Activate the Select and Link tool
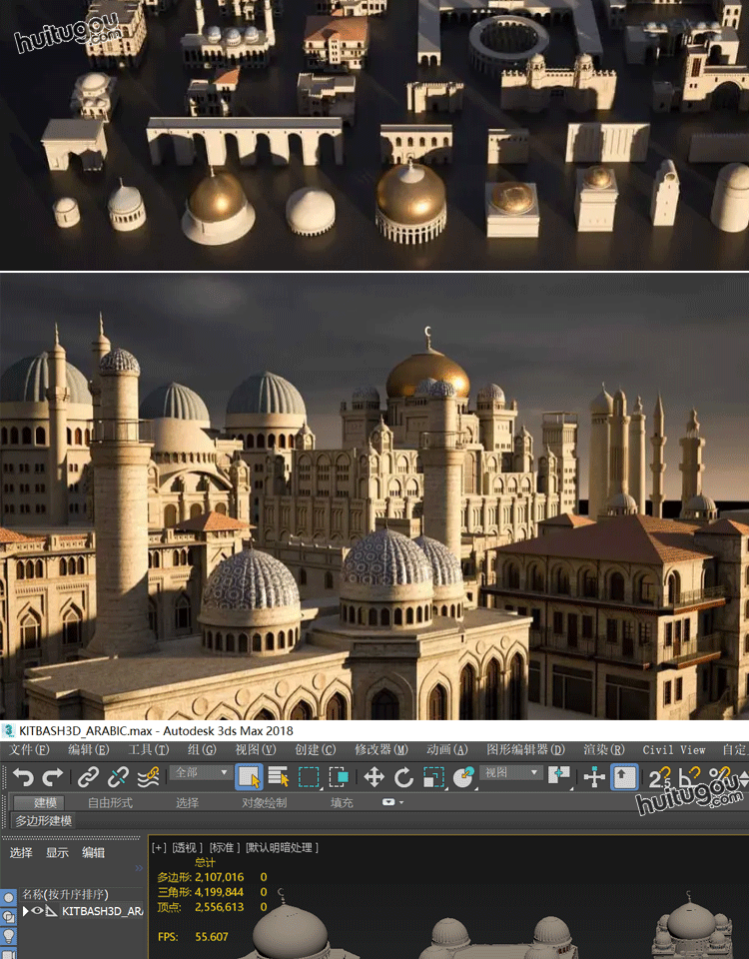Viewport: 749px width, 959px height. [89, 776]
